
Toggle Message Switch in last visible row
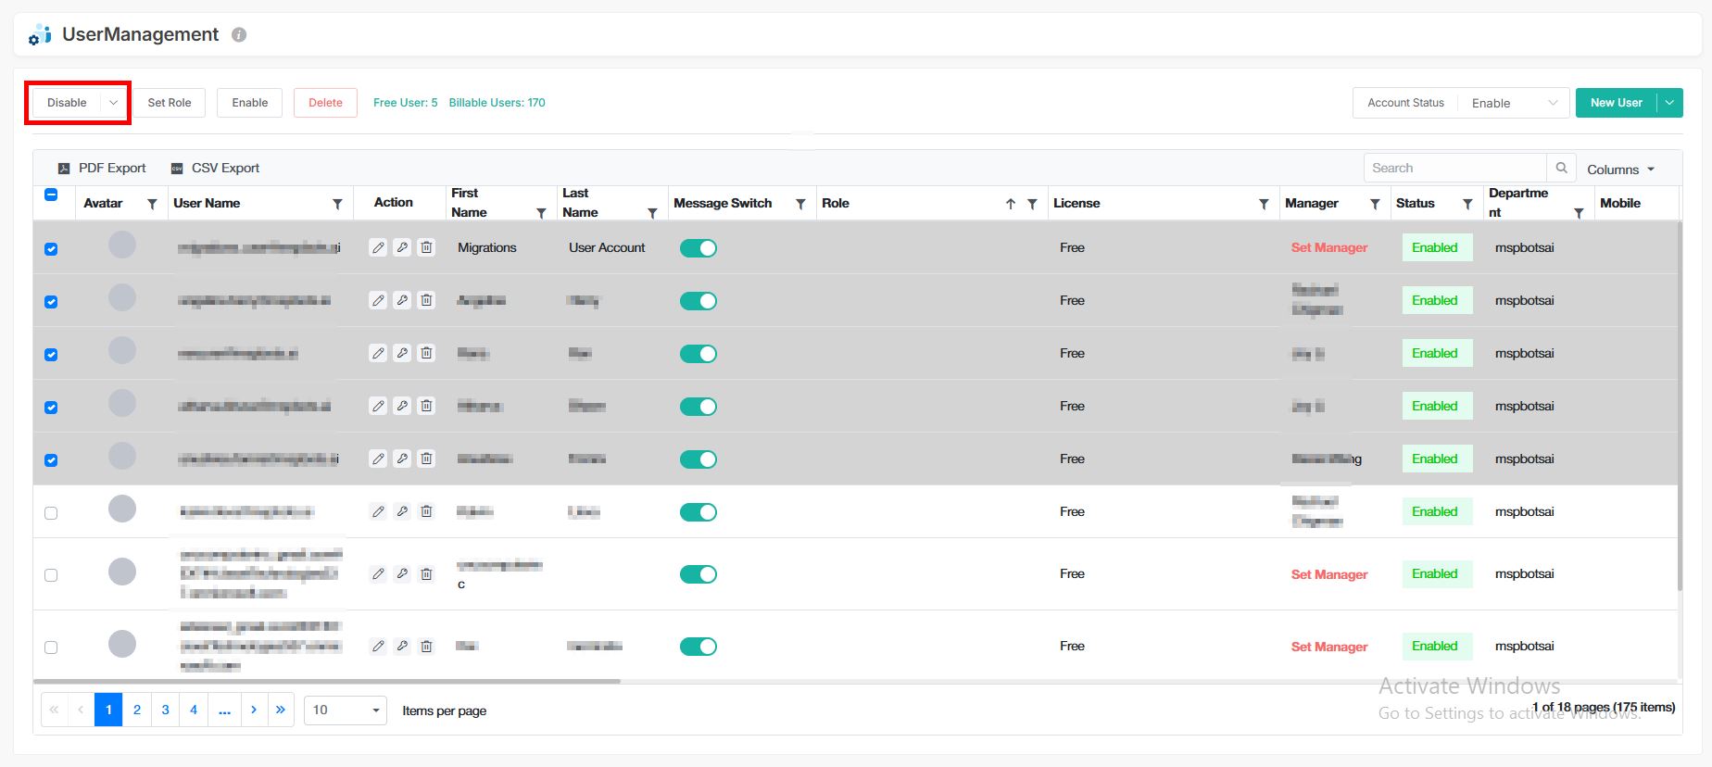[699, 647]
